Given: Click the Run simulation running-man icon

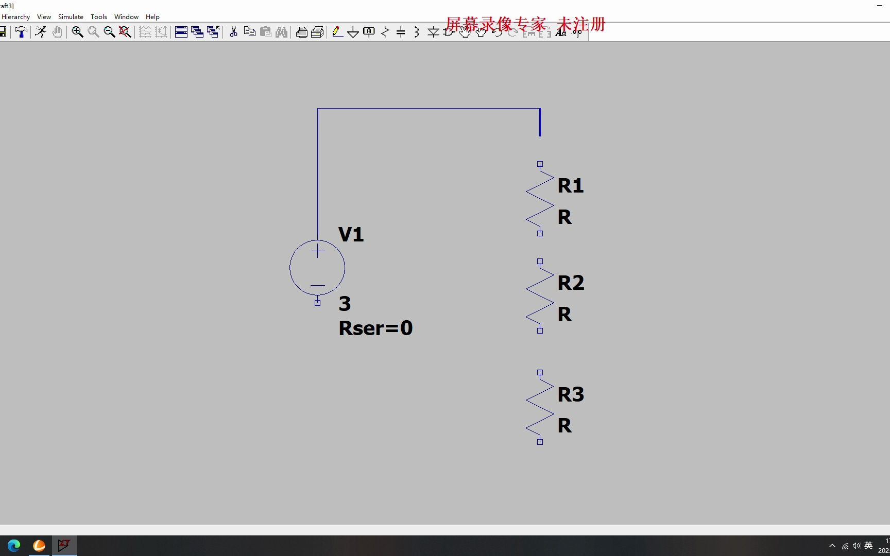Looking at the screenshot, I should coord(41,32).
